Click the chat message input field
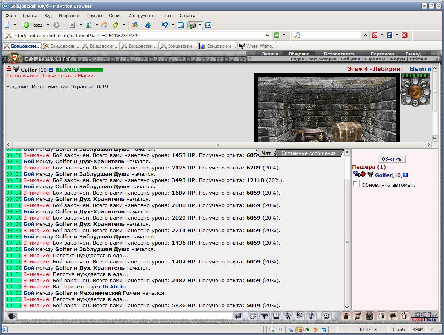This screenshot has height=335, width=444. 125,316
